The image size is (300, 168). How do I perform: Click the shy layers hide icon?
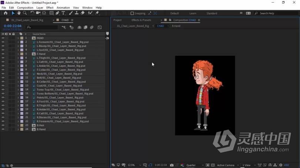79,27
